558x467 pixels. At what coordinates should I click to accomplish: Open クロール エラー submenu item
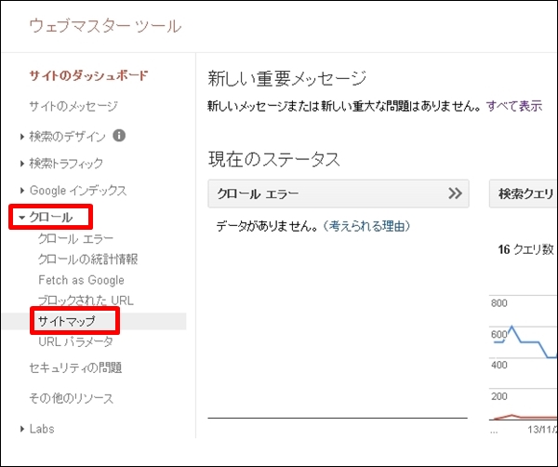75,239
